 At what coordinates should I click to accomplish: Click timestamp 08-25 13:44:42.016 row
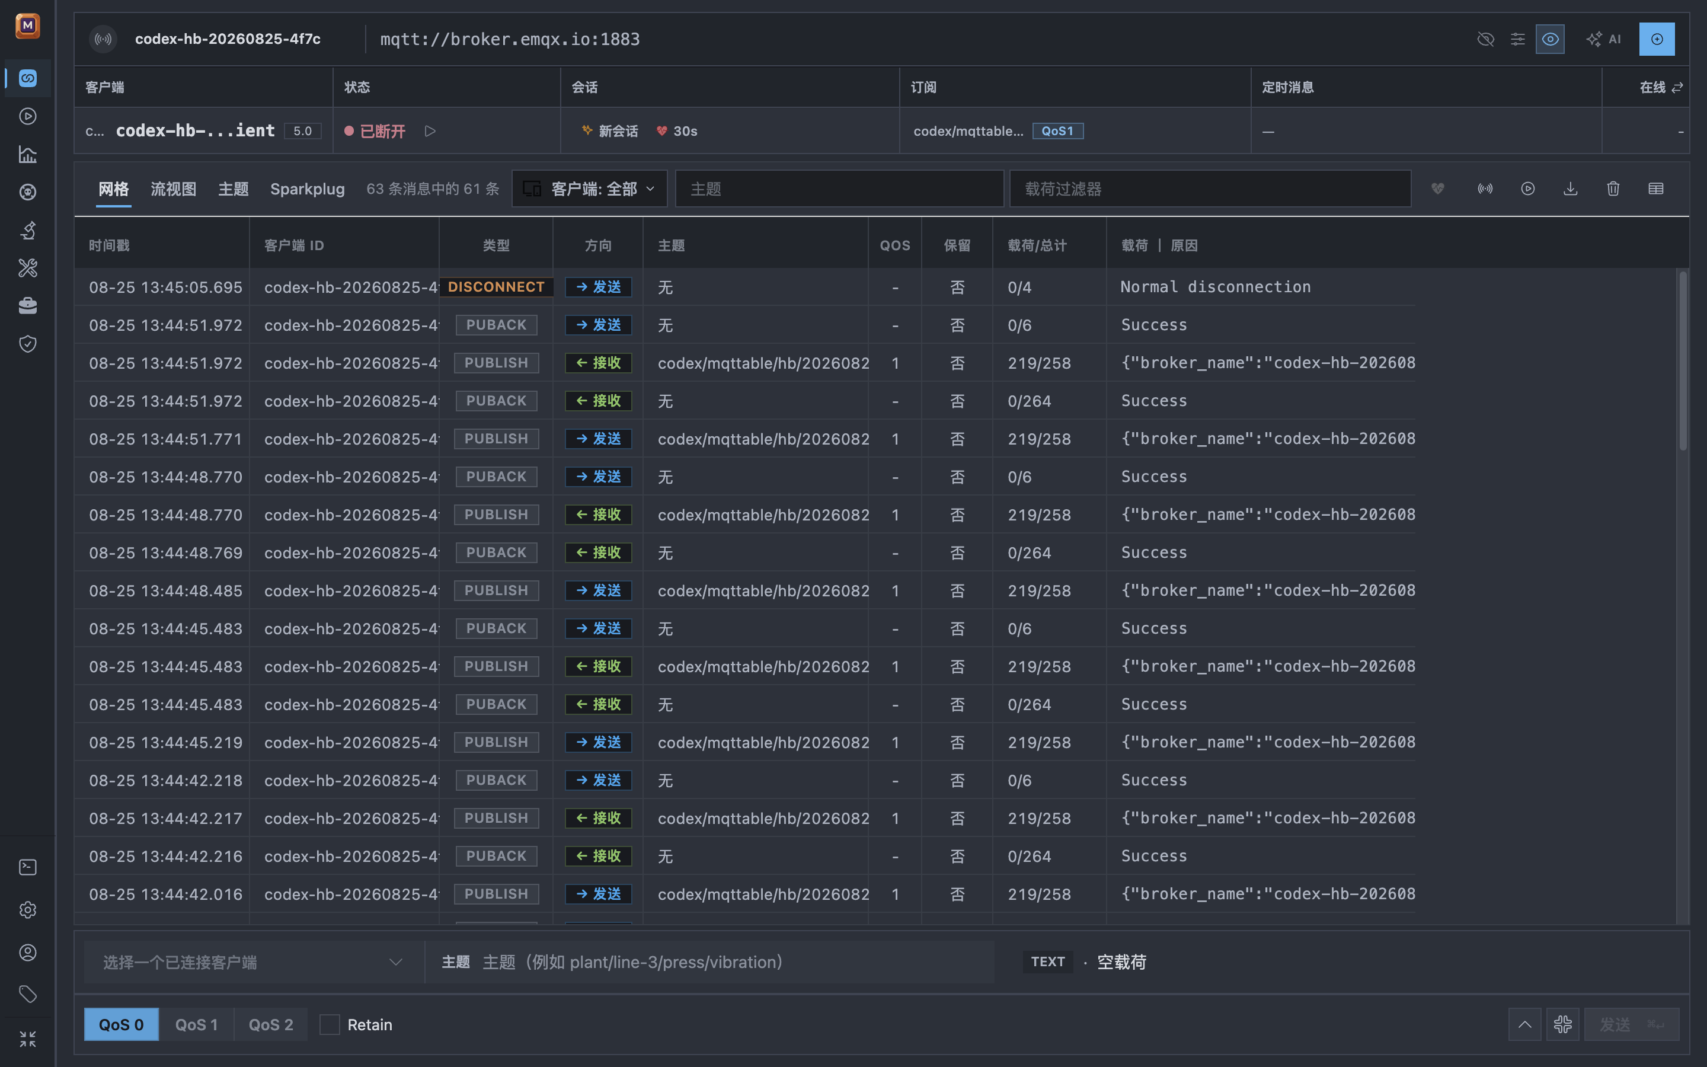click(165, 894)
